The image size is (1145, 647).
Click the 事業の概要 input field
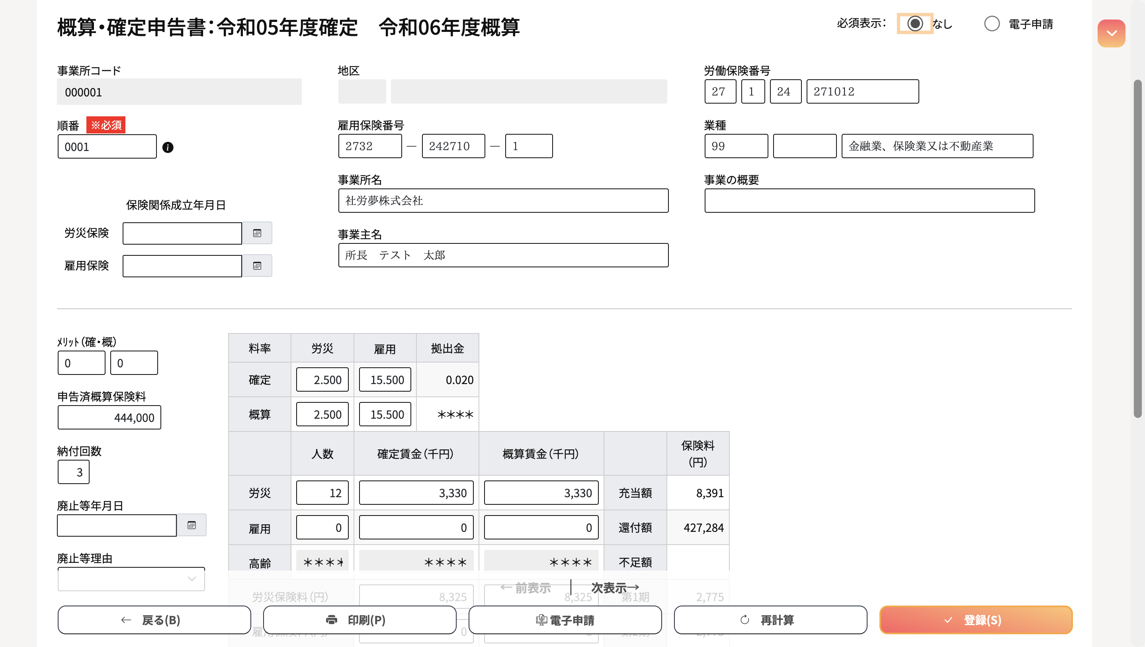[x=869, y=200]
